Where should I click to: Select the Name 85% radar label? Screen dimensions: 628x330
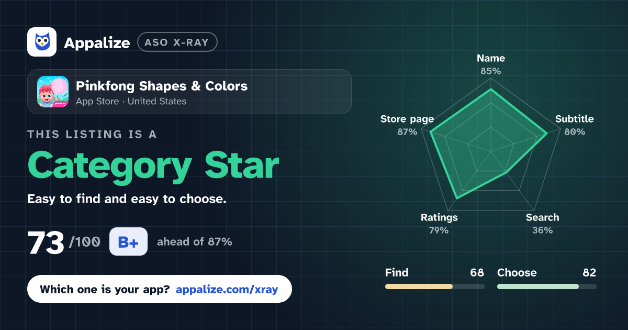(x=491, y=64)
